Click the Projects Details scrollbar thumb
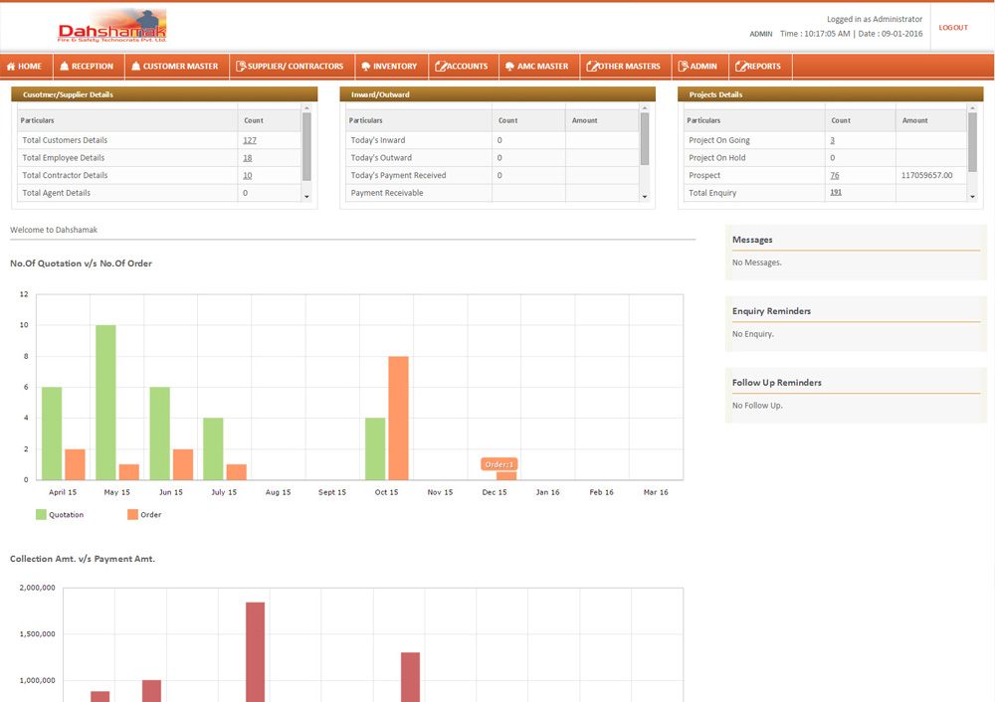Viewport: 995px width, 702px height. [973, 142]
